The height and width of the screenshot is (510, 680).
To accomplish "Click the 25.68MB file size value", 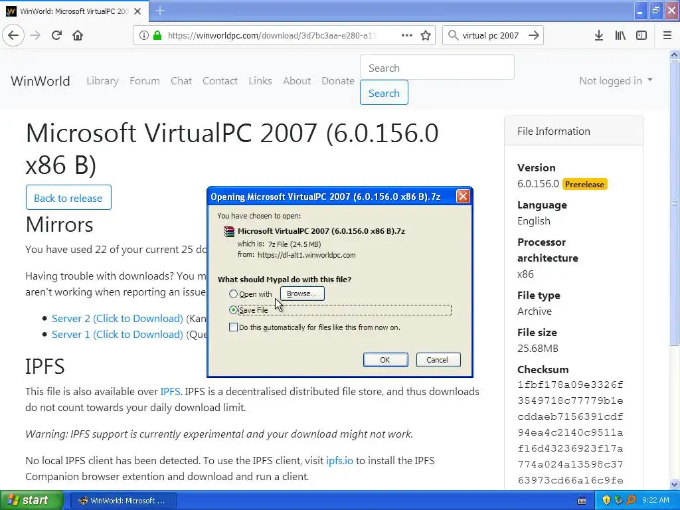I will tap(538, 348).
